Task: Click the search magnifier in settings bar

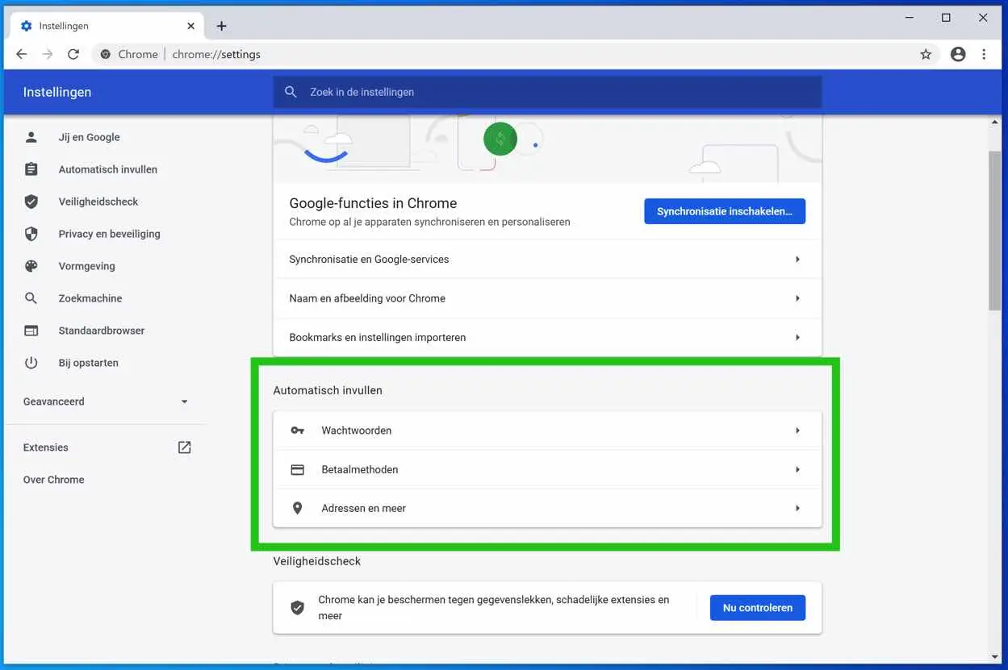Action: point(291,92)
